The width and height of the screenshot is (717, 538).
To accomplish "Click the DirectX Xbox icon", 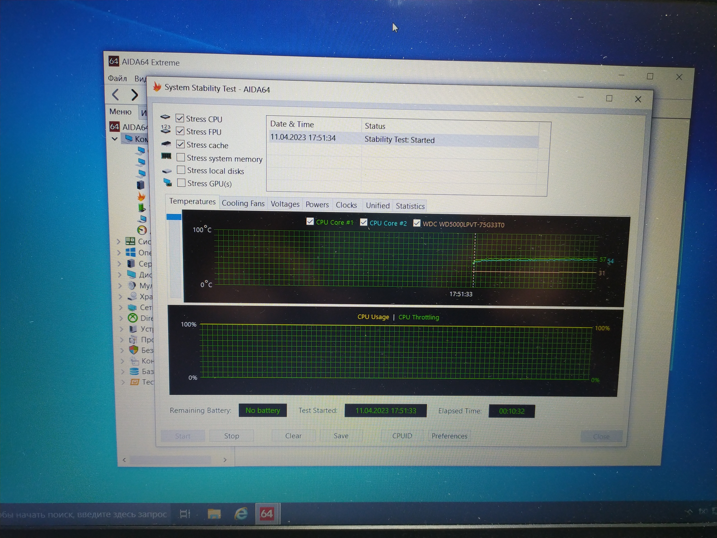I will pyautogui.click(x=133, y=318).
